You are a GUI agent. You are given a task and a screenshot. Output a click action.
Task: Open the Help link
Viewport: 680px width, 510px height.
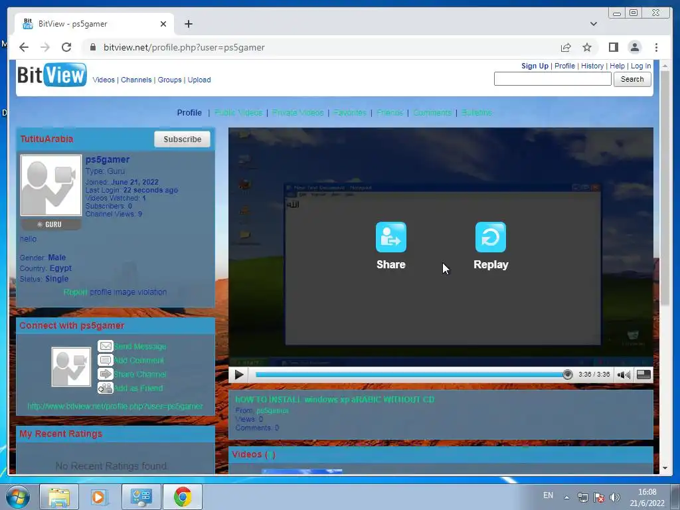[x=617, y=66]
